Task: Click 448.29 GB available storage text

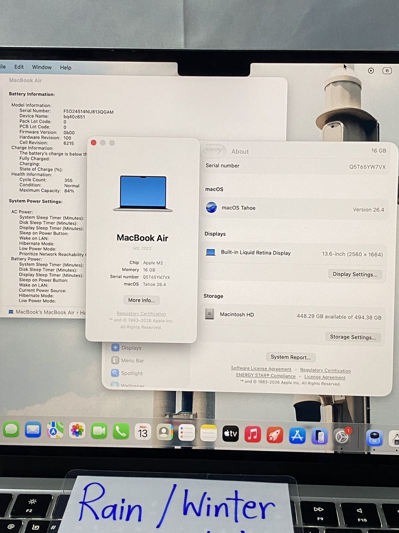Action: [x=339, y=317]
